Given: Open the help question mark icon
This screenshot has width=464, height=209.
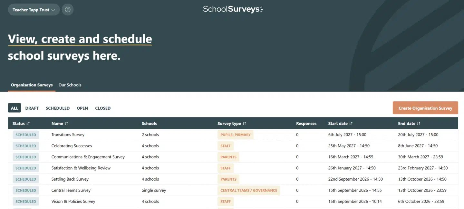Looking at the screenshot, I should tap(67, 10).
